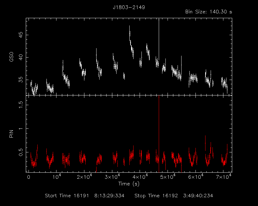
Task: Click the GSO axis value 40
Action: [21, 57]
